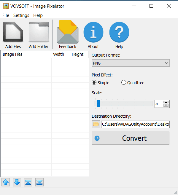
Task: Click the Image Files column header
Action: [26, 54]
